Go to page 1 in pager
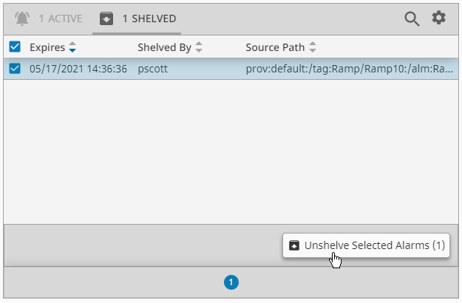This screenshot has width=462, height=303. pyautogui.click(x=231, y=282)
